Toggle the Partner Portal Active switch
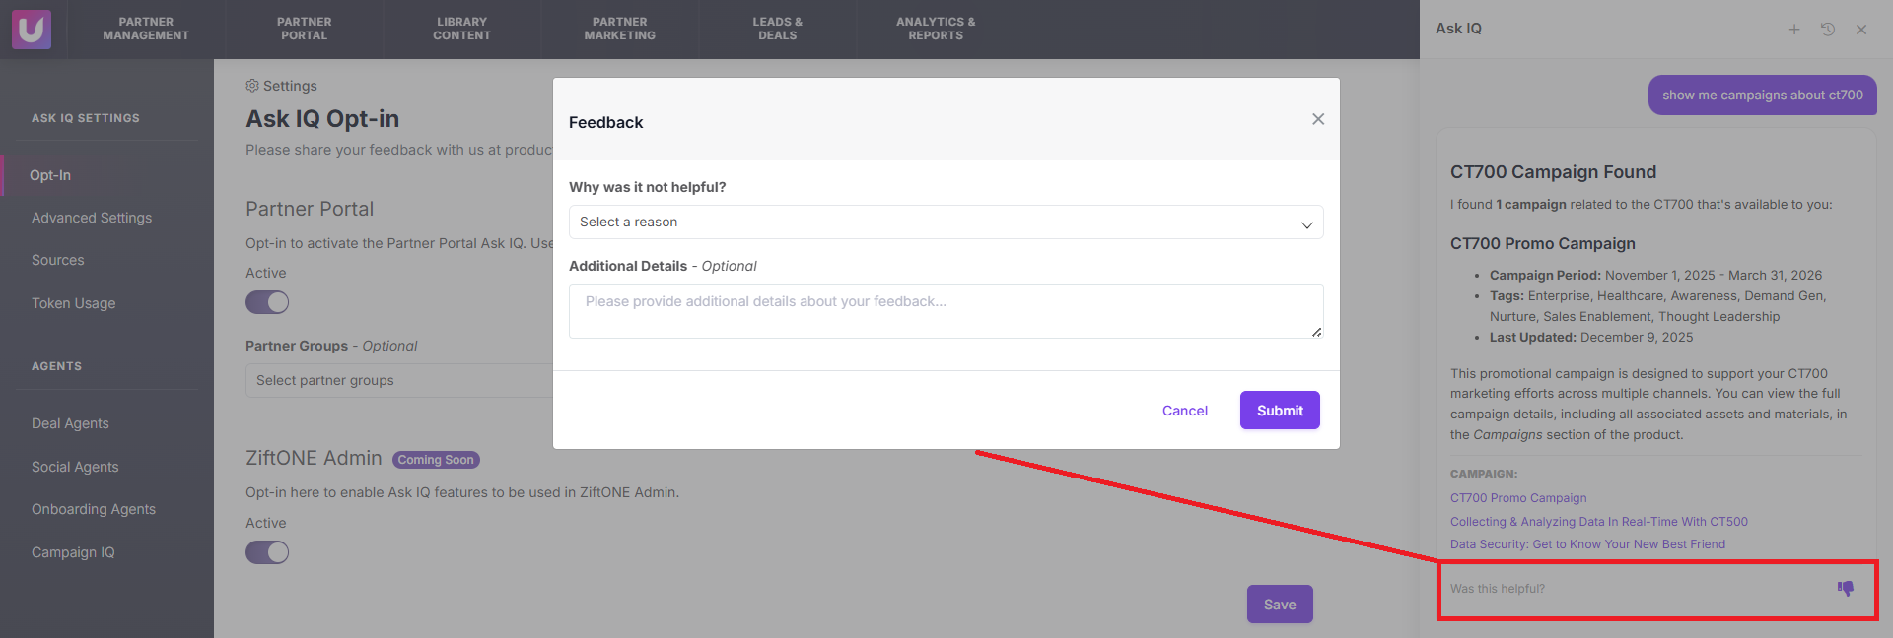1893x638 pixels. coord(267,302)
